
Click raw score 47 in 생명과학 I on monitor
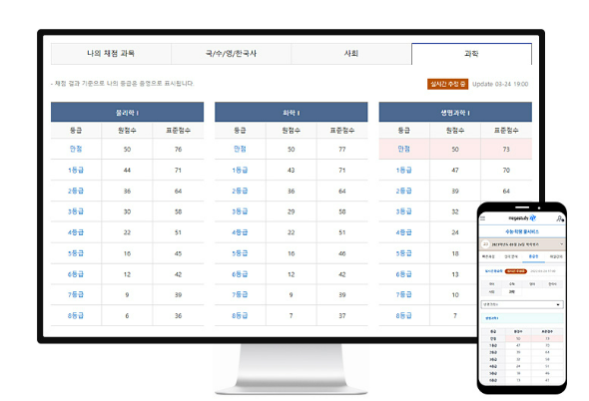(x=455, y=171)
